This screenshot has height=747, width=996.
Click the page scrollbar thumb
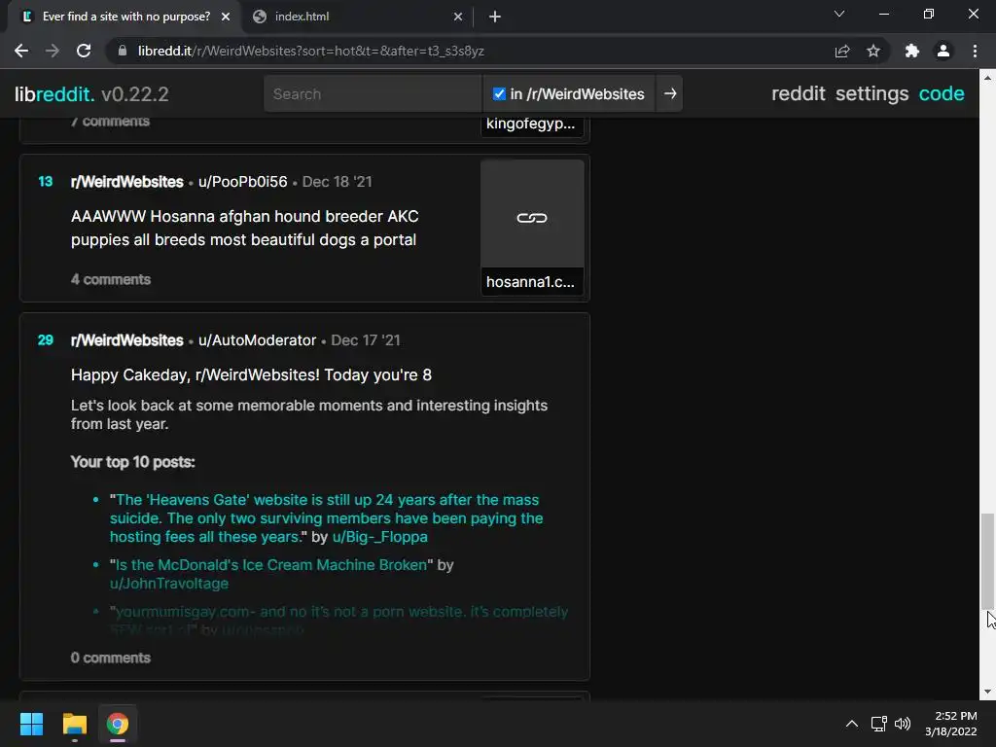(x=987, y=561)
